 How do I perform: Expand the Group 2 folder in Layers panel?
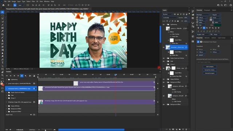pyautogui.click(x=166, y=64)
